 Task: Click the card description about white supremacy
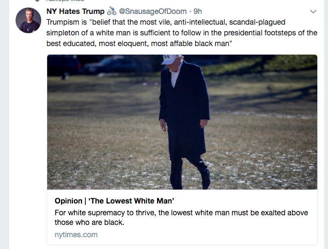coord(181,217)
